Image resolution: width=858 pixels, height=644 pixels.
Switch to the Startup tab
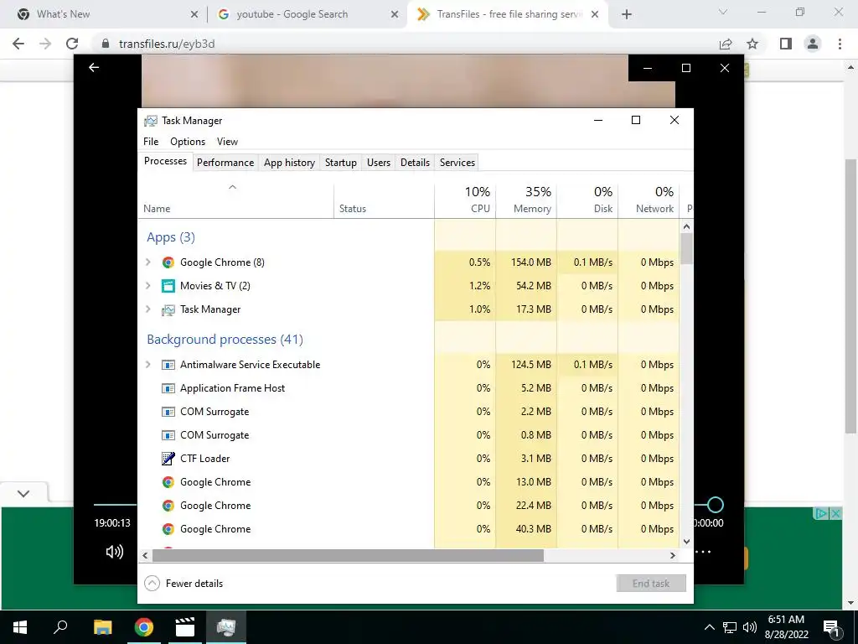click(x=341, y=163)
